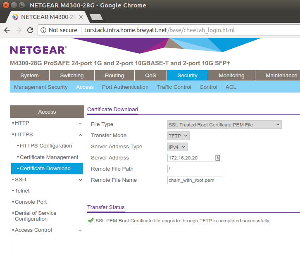
Task: Select the Security main tab
Action: coord(187,75)
